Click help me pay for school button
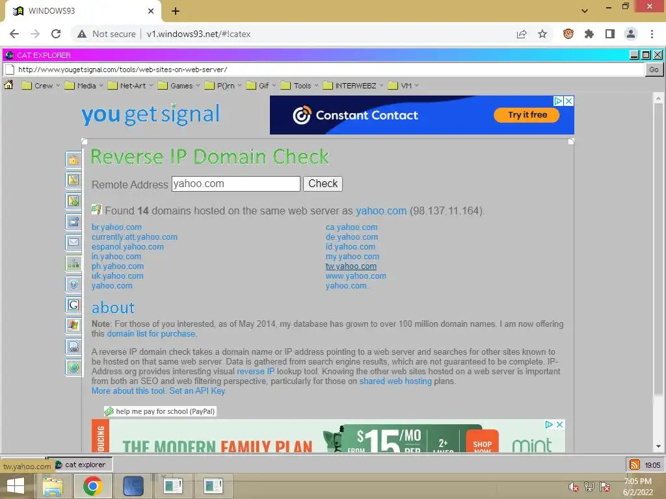This screenshot has width=666, height=499. click(x=161, y=411)
